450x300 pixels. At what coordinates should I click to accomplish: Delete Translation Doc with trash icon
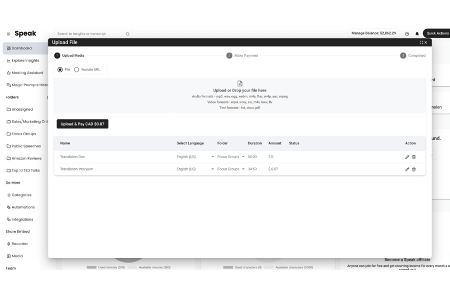click(x=414, y=157)
